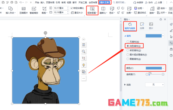This screenshot has width=173, height=110.
Task: Click the help question-mark icon in right sidebar
Action: [171, 56]
